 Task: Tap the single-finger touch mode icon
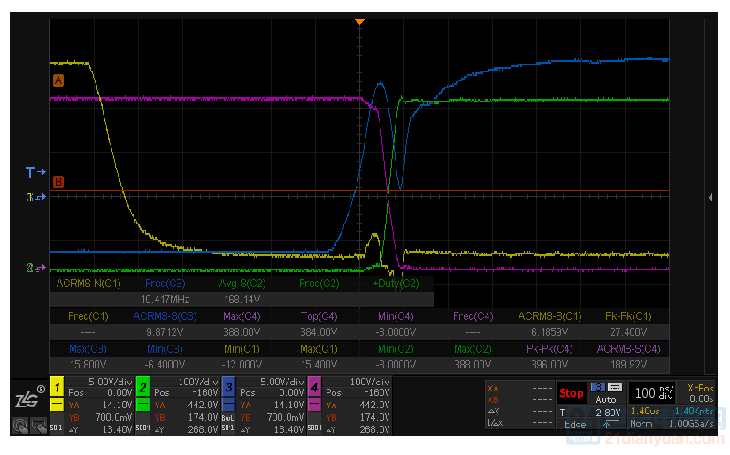pyautogui.click(x=20, y=425)
